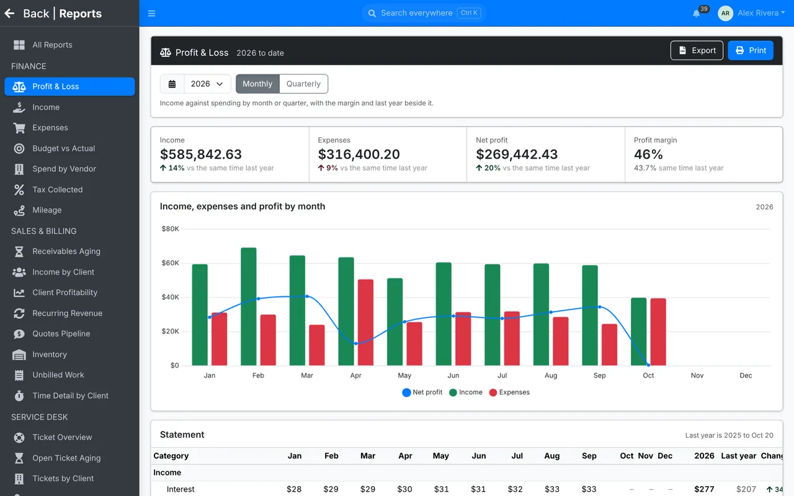794x496 pixels.
Task: Switch to Quarterly view
Action: pos(303,84)
